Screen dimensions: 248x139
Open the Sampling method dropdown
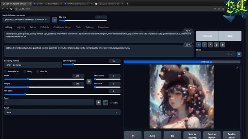point(33,65)
